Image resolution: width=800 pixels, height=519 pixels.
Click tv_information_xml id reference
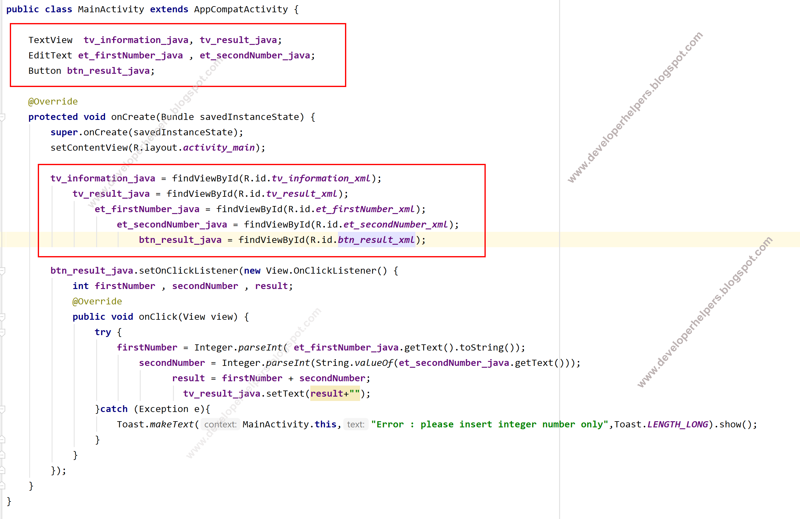point(321,178)
